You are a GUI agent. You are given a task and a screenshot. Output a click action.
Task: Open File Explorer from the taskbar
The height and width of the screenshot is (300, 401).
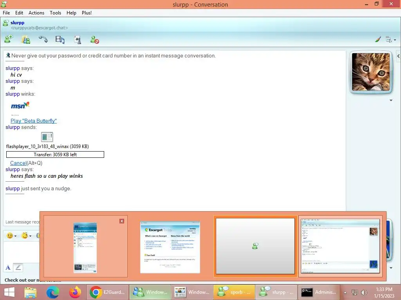[31, 292]
